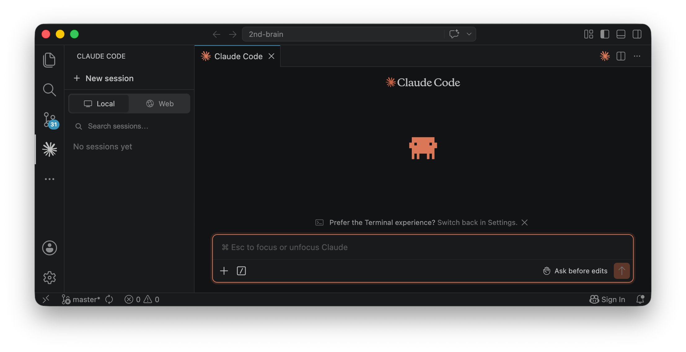
Task: Click the Claude spark icon in editor toolbar
Action: 605,56
